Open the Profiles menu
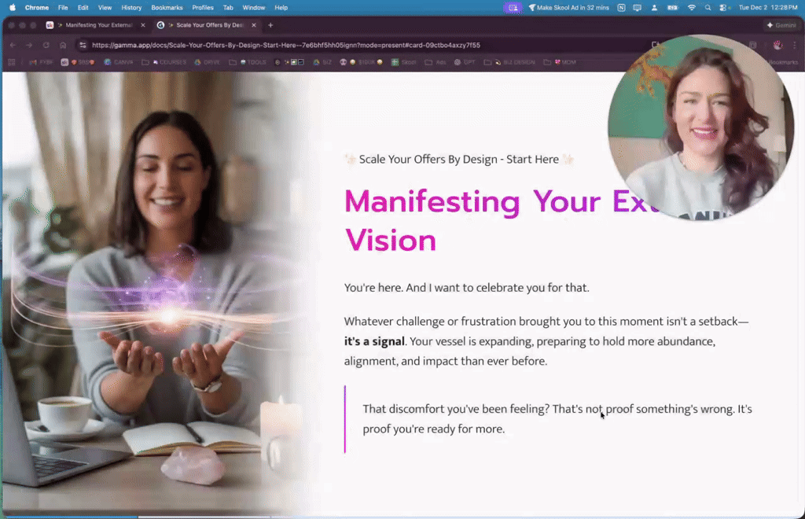The height and width of the screenshot is (519, 805). (x=203, y=8)
